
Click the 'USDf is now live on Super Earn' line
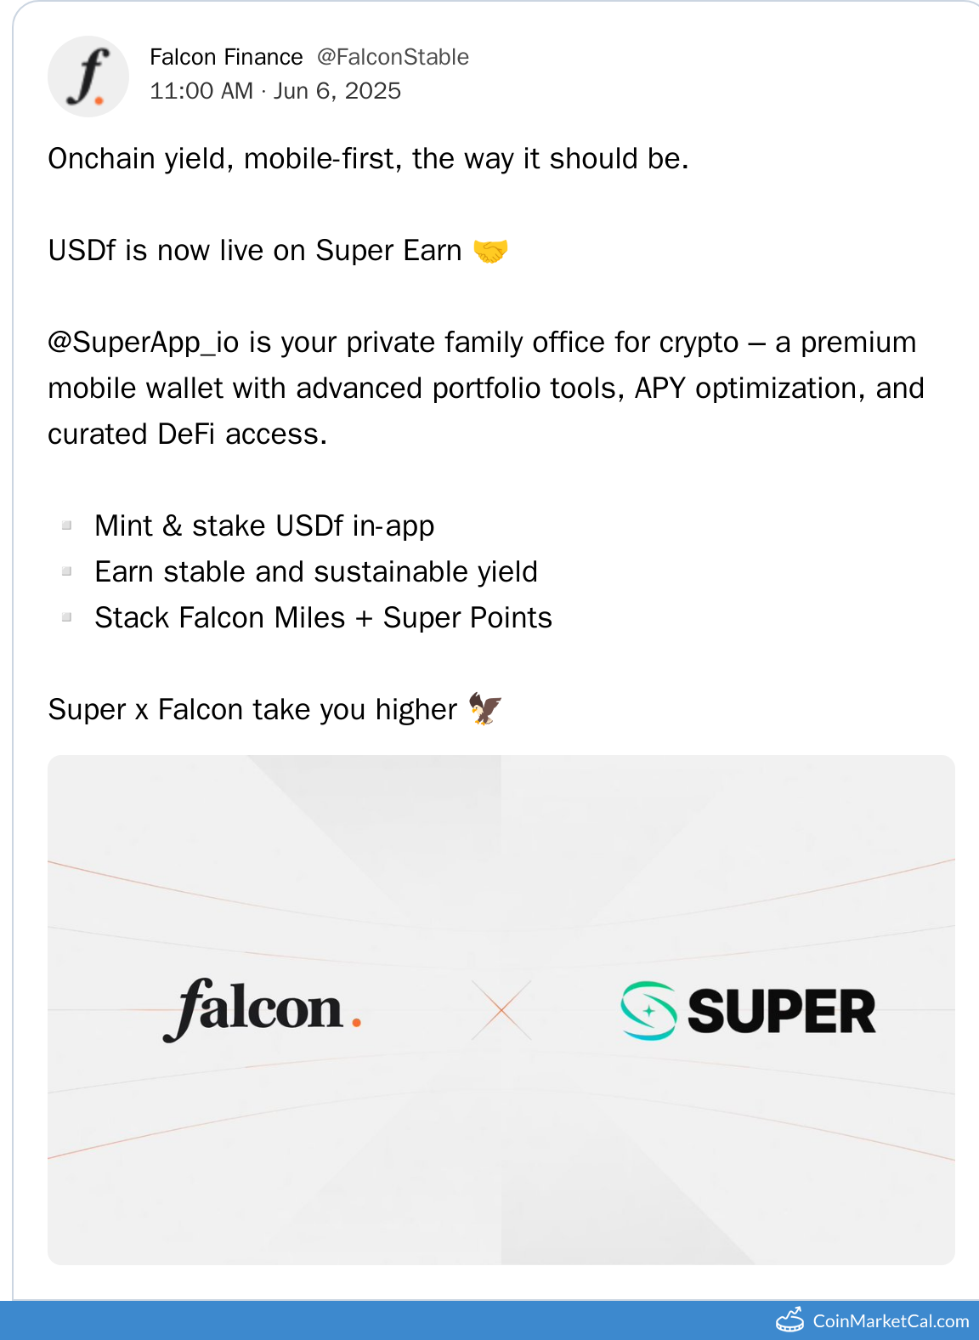coord(255,251)
